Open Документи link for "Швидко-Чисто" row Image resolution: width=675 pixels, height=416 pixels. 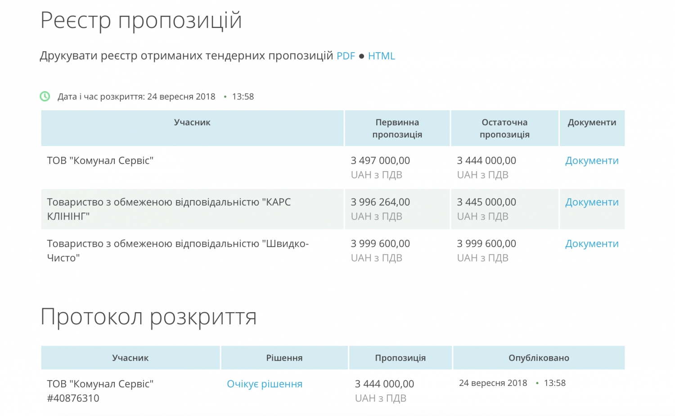click(x=591, y=244)
